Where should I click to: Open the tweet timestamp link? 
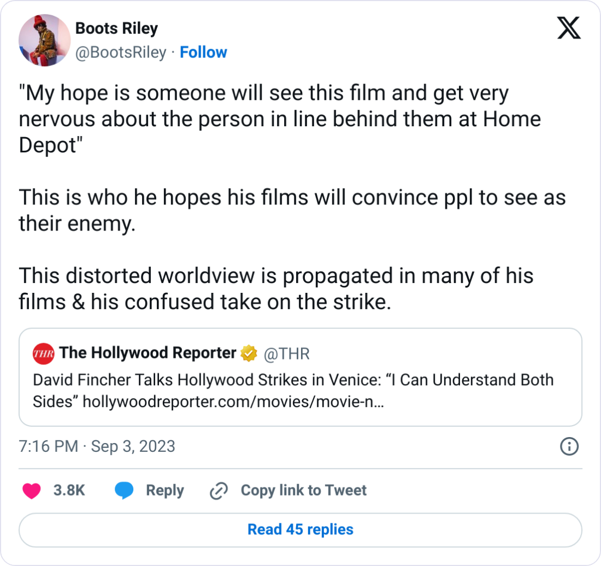[97, 446]
